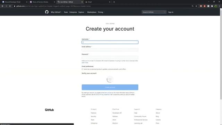Close the Discord Developer Portal tab
222x125 pixels.
(x=27, y=2)
